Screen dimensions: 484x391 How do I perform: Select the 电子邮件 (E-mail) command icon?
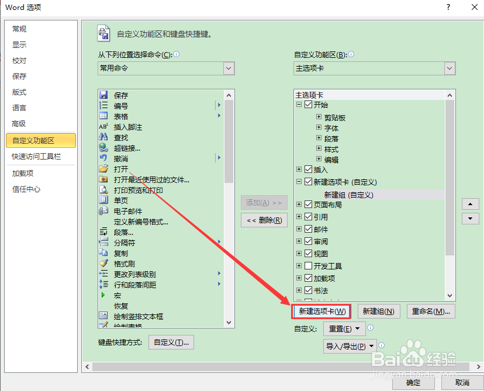point(104,211)
